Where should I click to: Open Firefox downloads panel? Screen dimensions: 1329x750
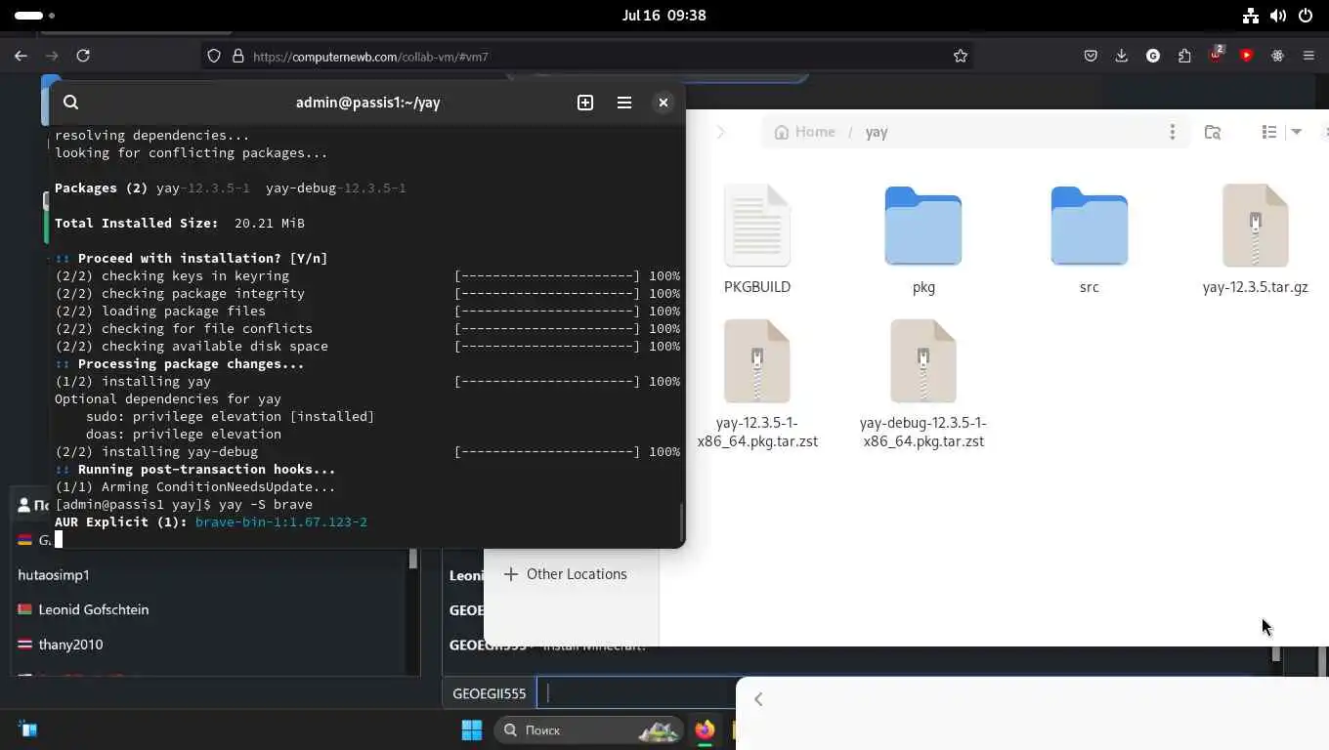click(x=1122, y=56)
